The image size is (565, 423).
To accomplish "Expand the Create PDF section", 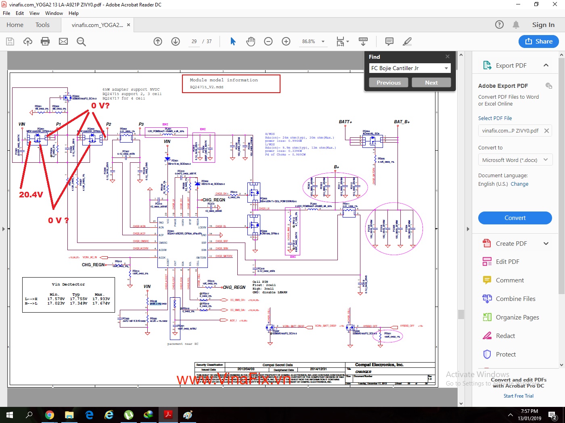I will pos(546,243).
